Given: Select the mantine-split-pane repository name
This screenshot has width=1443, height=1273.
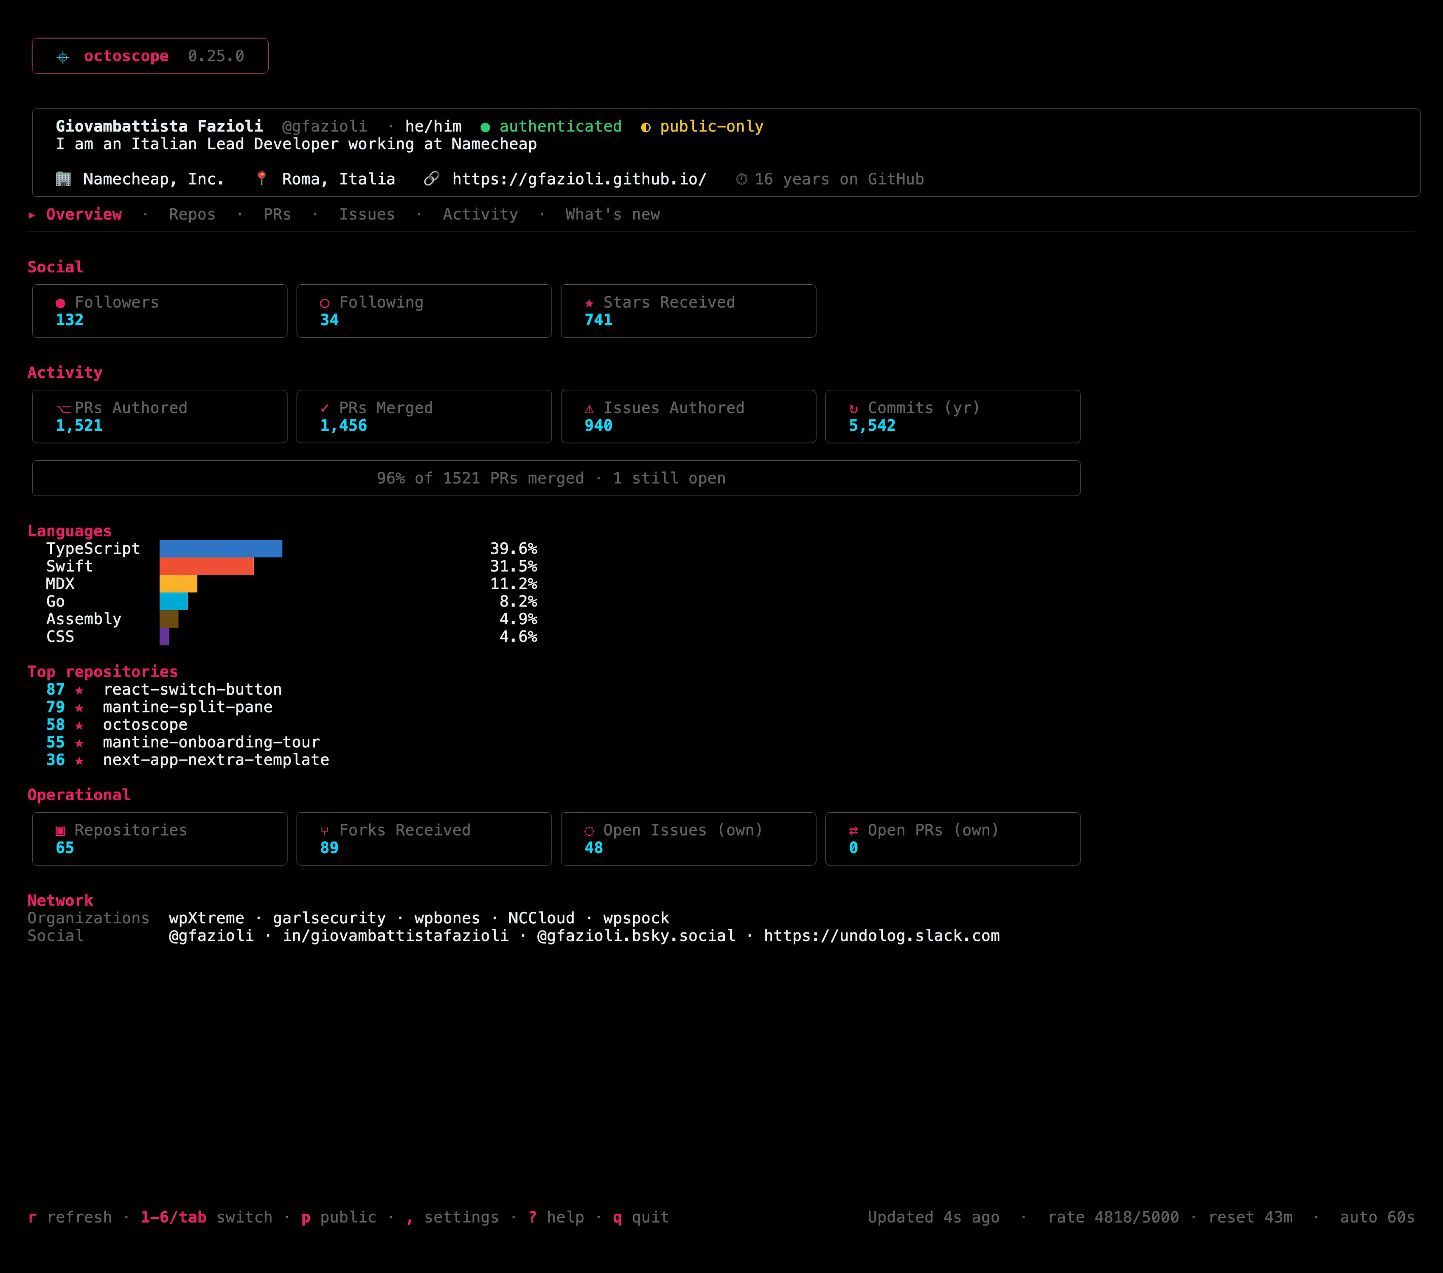Looking at the screenshot, I should tap(188, 707).
